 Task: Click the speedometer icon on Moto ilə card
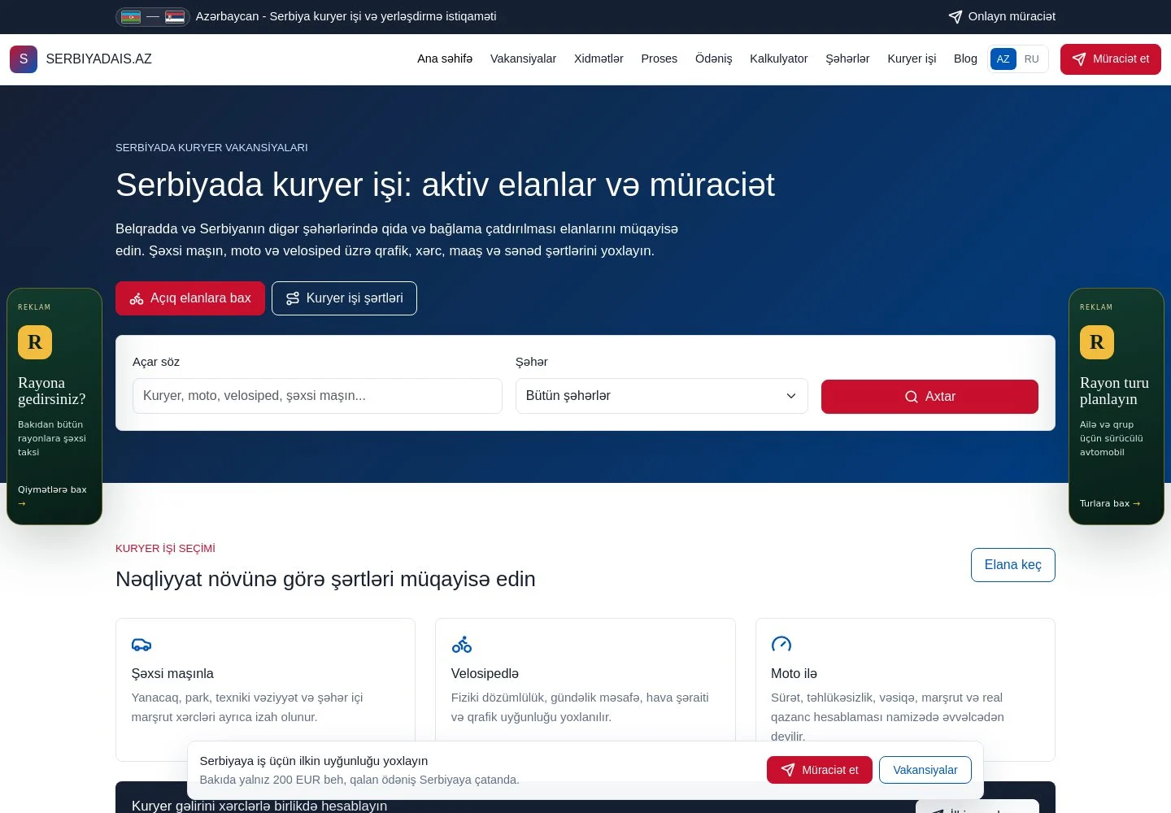click(781, 645)
